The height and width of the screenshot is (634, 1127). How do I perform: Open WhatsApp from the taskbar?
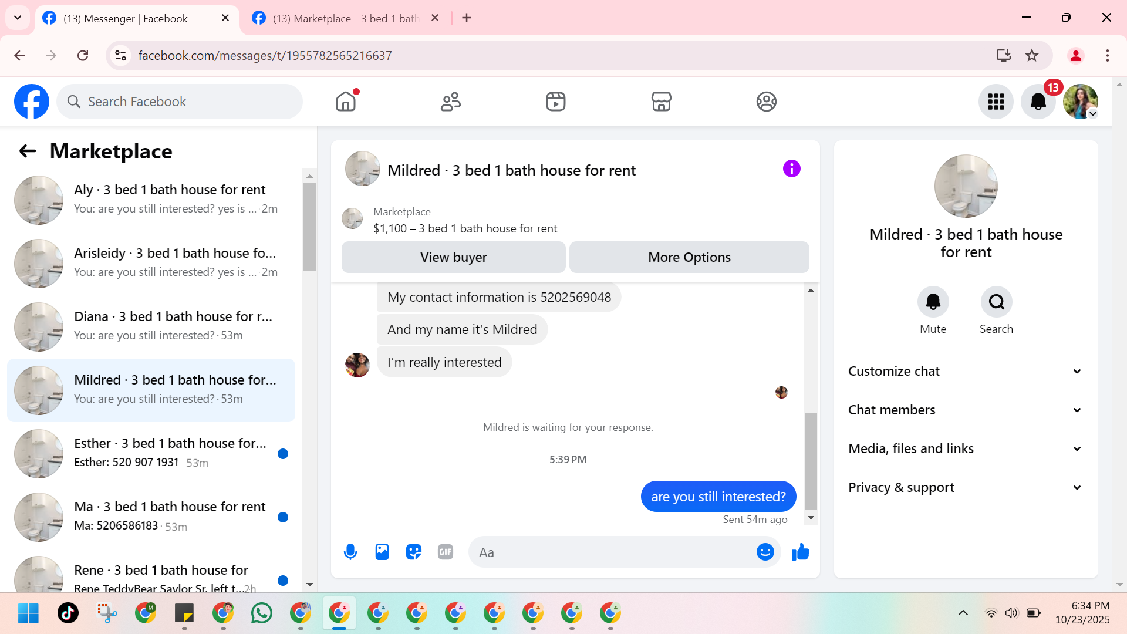[x=262, y=613]
